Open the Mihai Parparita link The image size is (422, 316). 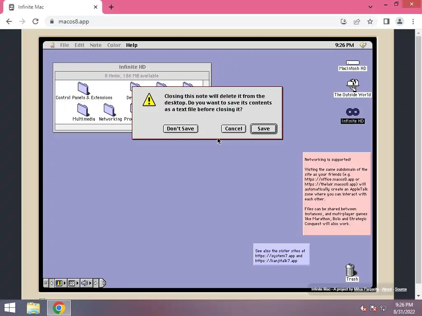click(366, 289)
